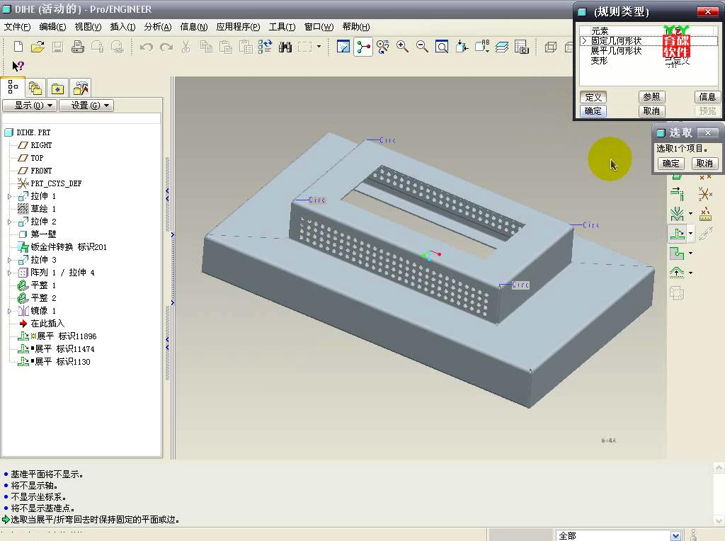Open the 帮助(H) menu
Screen dimensions: 725x541
[x=356, y=27]
